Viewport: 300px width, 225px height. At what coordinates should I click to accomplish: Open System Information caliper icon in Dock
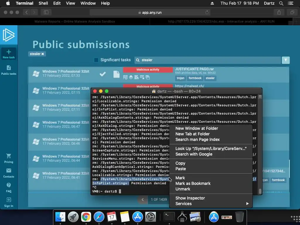(182, 217)
